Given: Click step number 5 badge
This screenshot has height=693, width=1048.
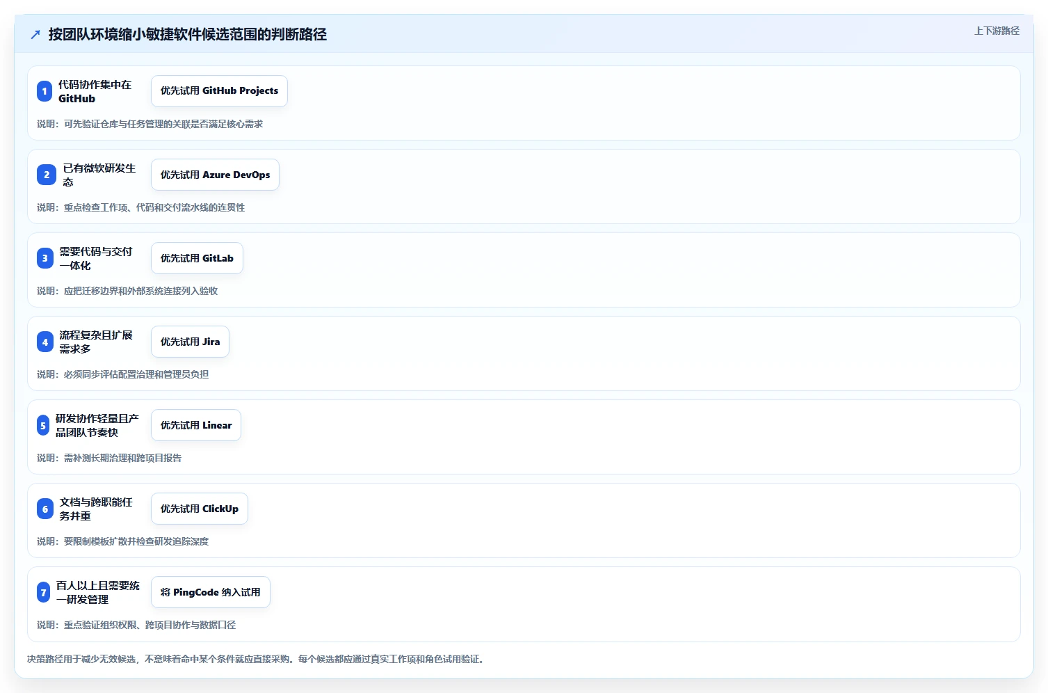Looking at the screenshot, I should click(x=43, y=425).
